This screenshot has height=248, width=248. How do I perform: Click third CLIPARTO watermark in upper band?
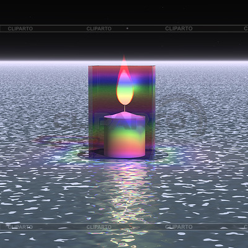pos(179,29)
